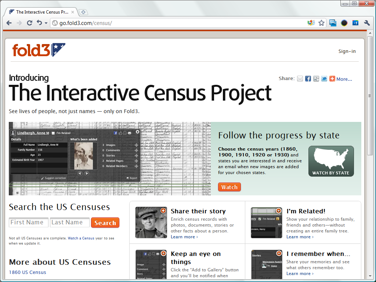Focus the First Name input field
Viewport: 376px width, 282px height.
pyautogui.click(x=29, y=223)
